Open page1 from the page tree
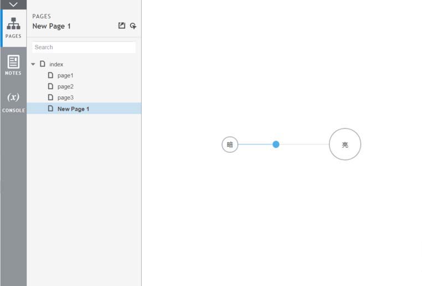 click(65, 75)
